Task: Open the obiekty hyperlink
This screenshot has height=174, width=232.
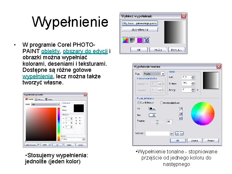Action: click(51, 51)
